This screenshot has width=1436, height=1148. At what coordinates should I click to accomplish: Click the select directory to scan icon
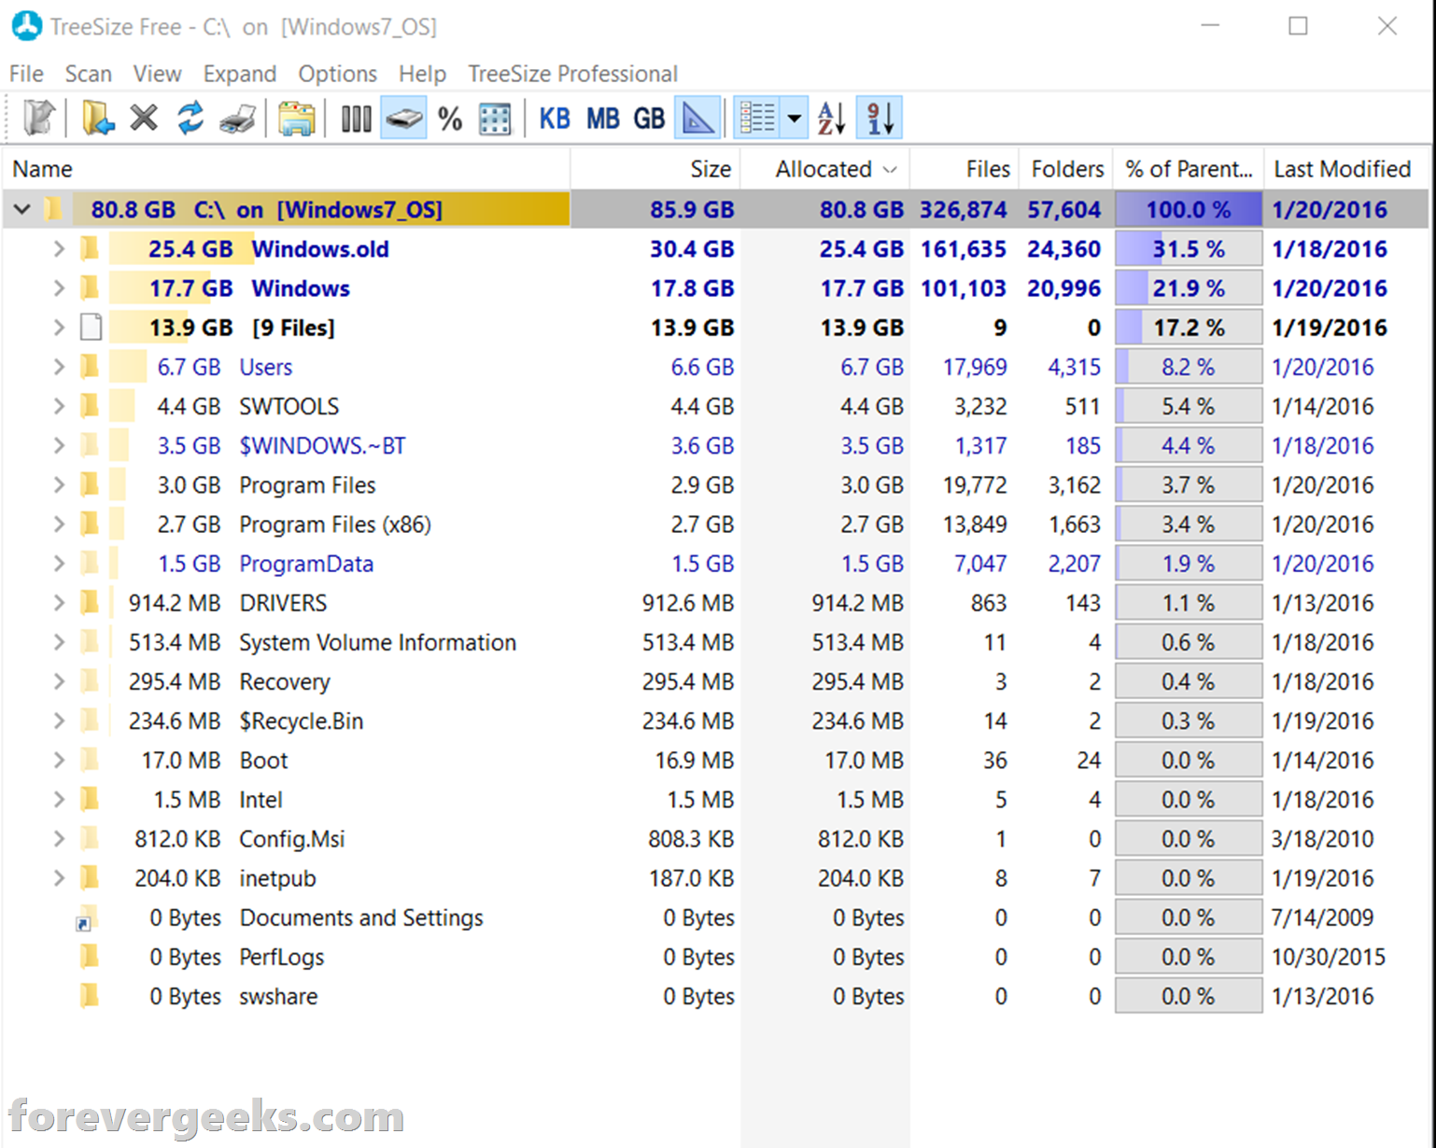(x=97, y=119)
